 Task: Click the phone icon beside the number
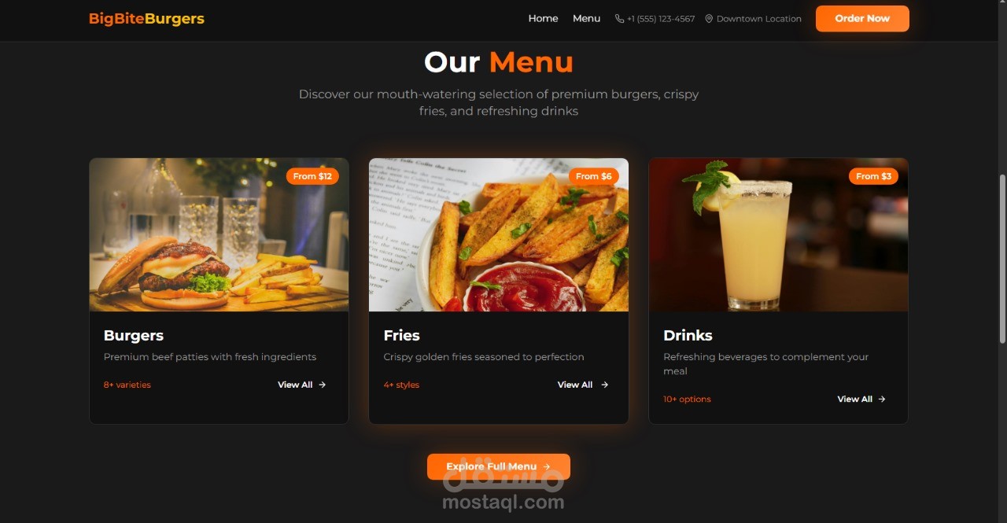click(619, 19)
